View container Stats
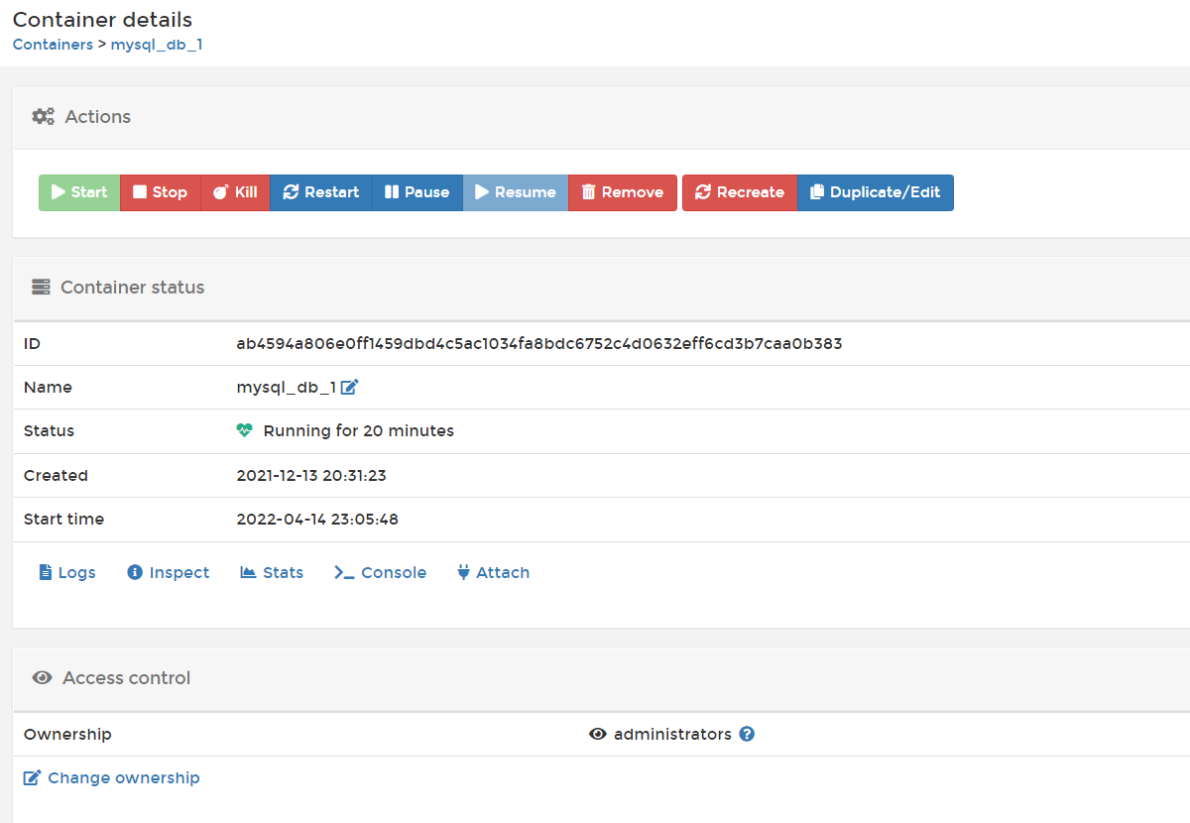1190x823 pixels. pyautogui.click(x=272, y=572)
